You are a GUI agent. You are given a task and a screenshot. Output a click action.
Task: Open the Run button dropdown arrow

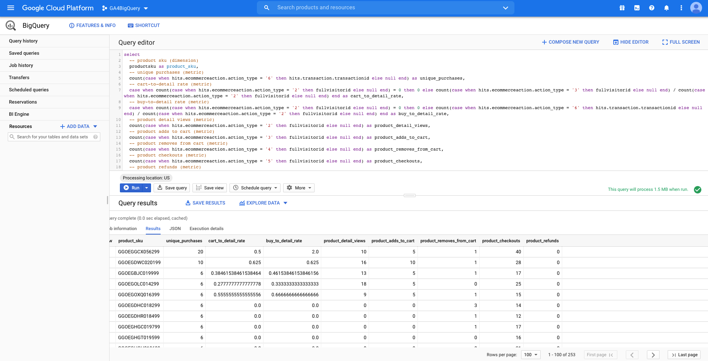pos(147,188)
